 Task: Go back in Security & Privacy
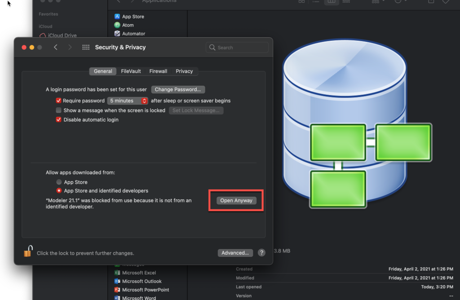click(x=55, y=47)
